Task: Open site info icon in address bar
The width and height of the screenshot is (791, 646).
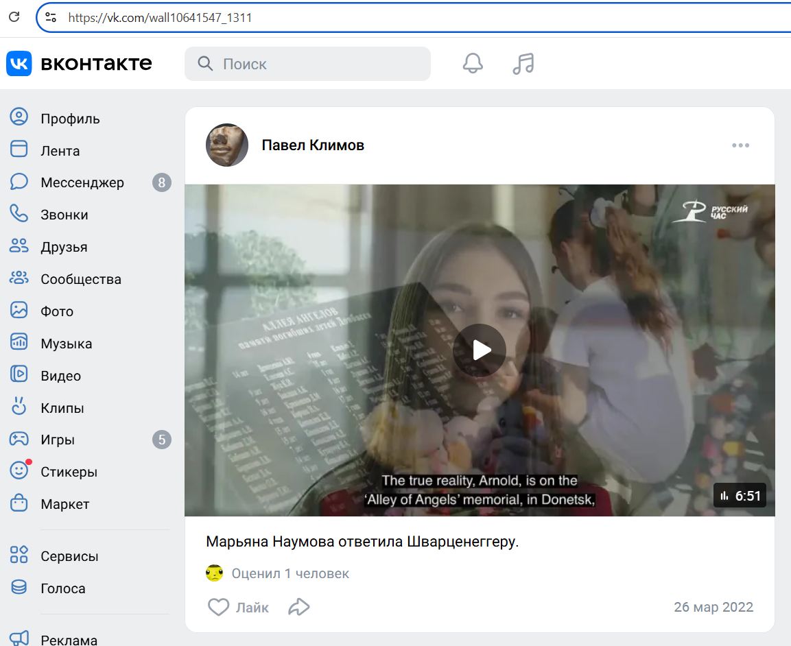Action: pyautogui.click(x=51, y=18)
